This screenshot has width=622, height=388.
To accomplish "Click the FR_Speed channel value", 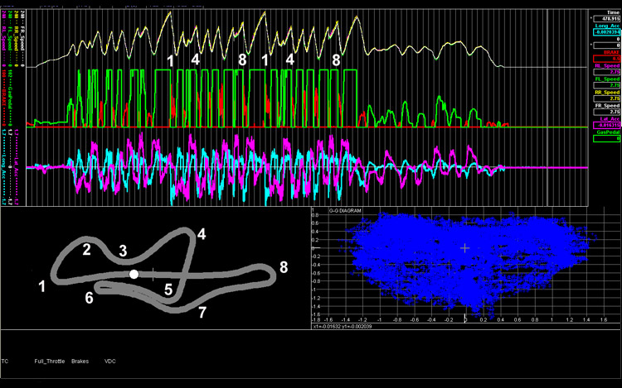I will (x=604, y=112).
